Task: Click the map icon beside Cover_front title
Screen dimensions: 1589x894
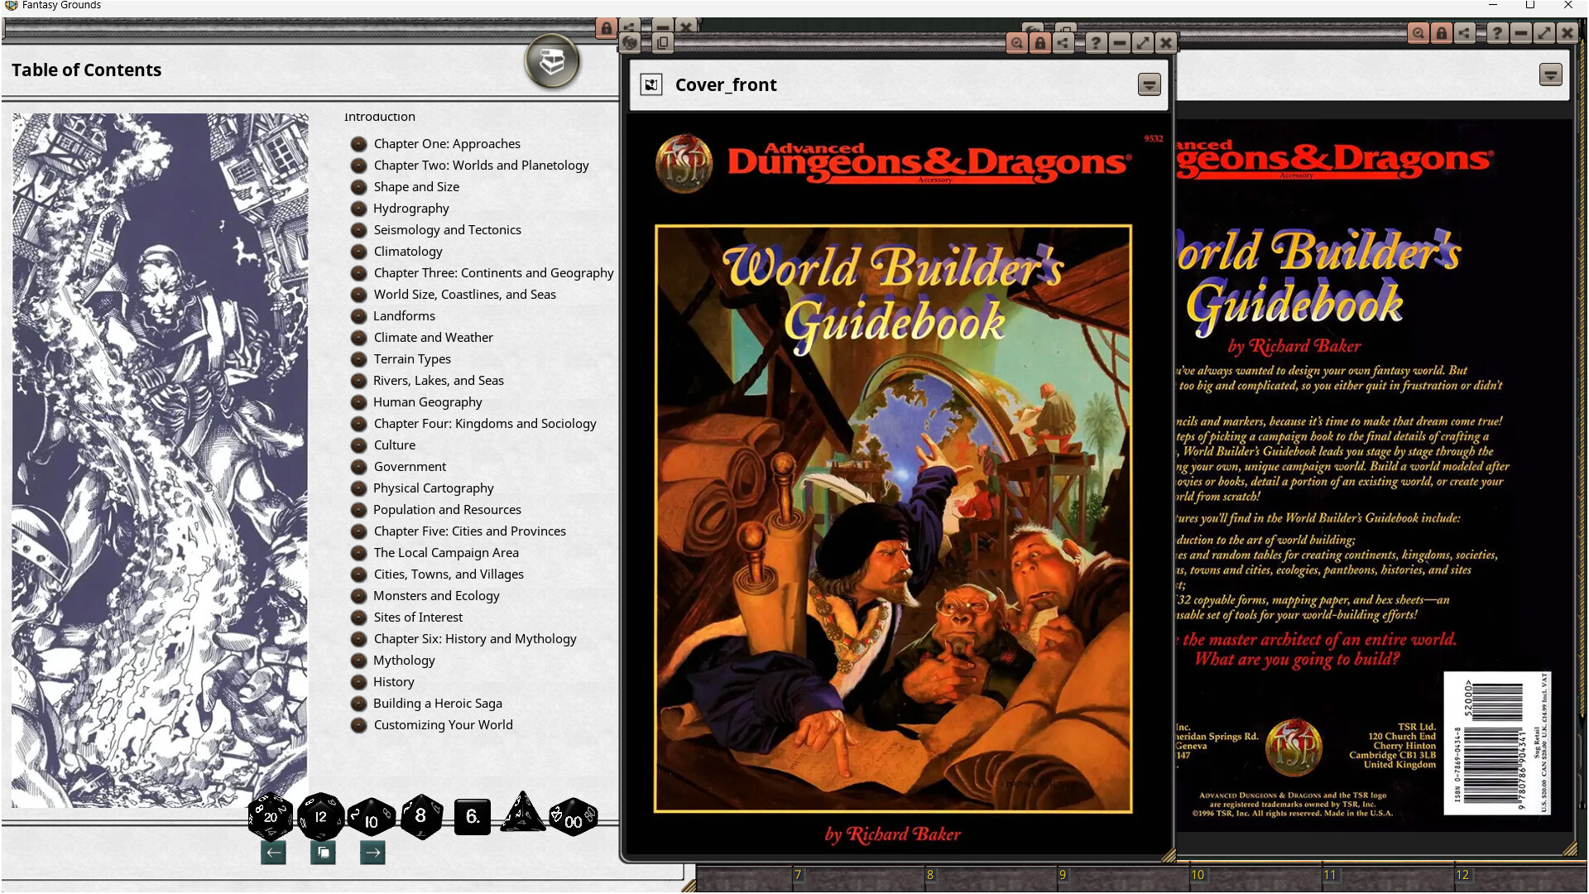Action: coord(653,84)
